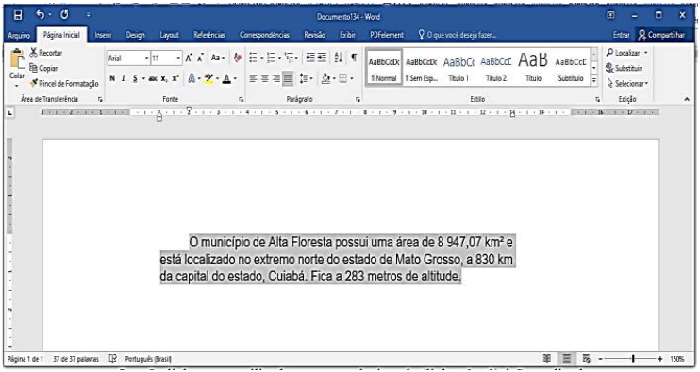Viewport: 700px width, 372px height.
Task: Click the clear formatting eraser icon
Action: [237, 58]
